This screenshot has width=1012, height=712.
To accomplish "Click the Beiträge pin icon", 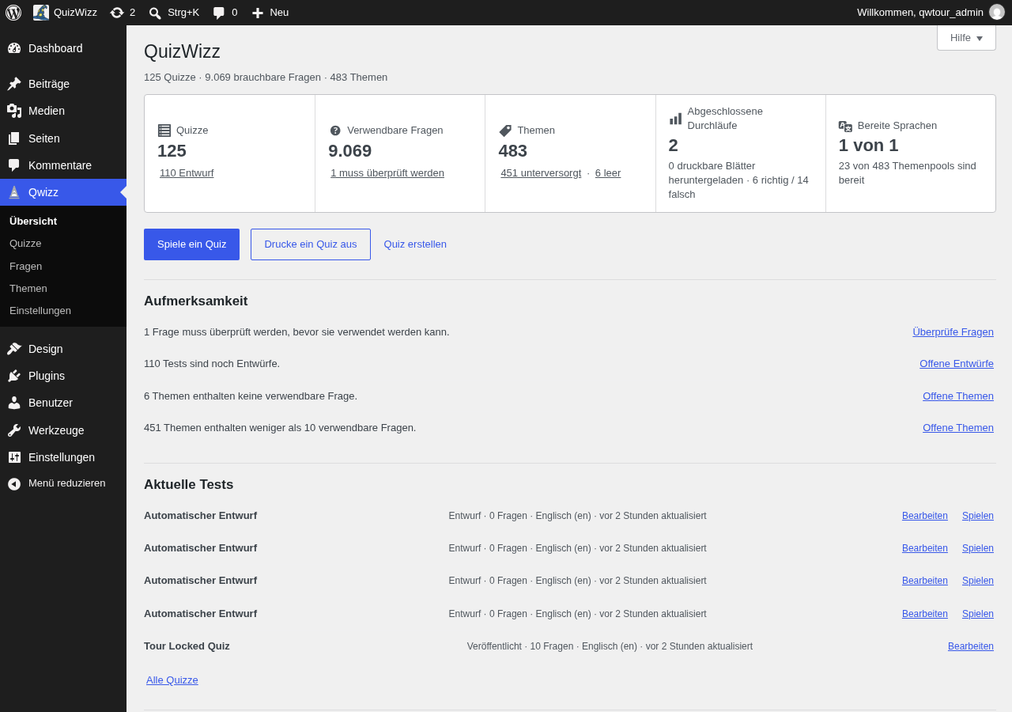I will coord(14,84).
